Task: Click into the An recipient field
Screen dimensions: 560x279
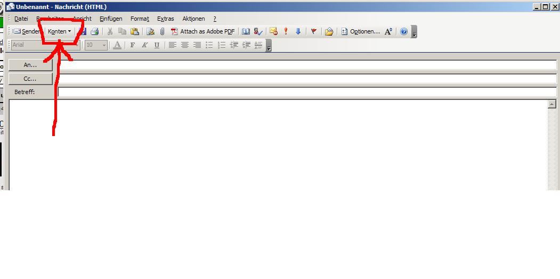Action: pyautogui.click(x=307, y=65)
